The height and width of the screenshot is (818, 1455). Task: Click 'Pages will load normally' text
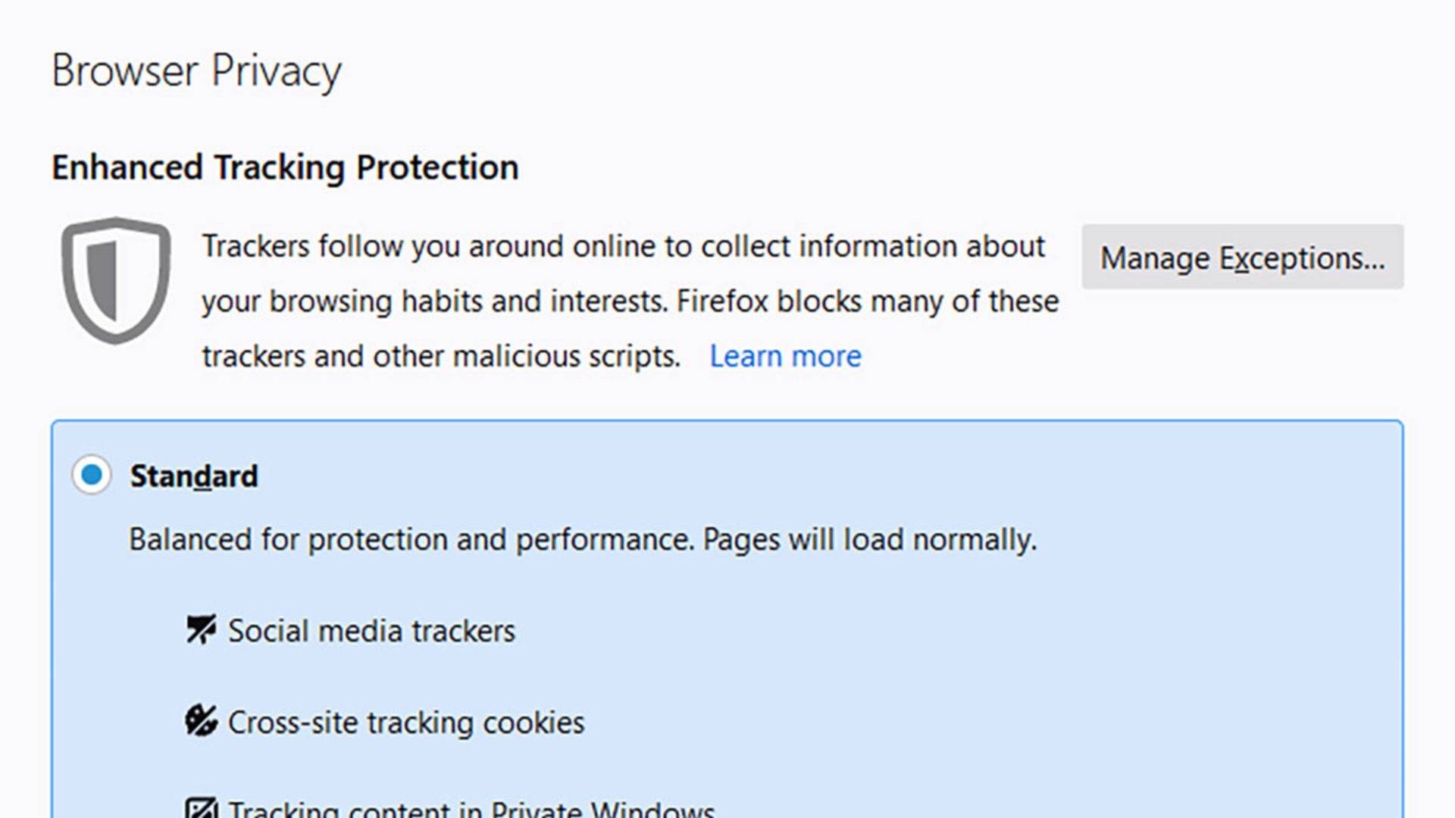click(x=870, y=540)
